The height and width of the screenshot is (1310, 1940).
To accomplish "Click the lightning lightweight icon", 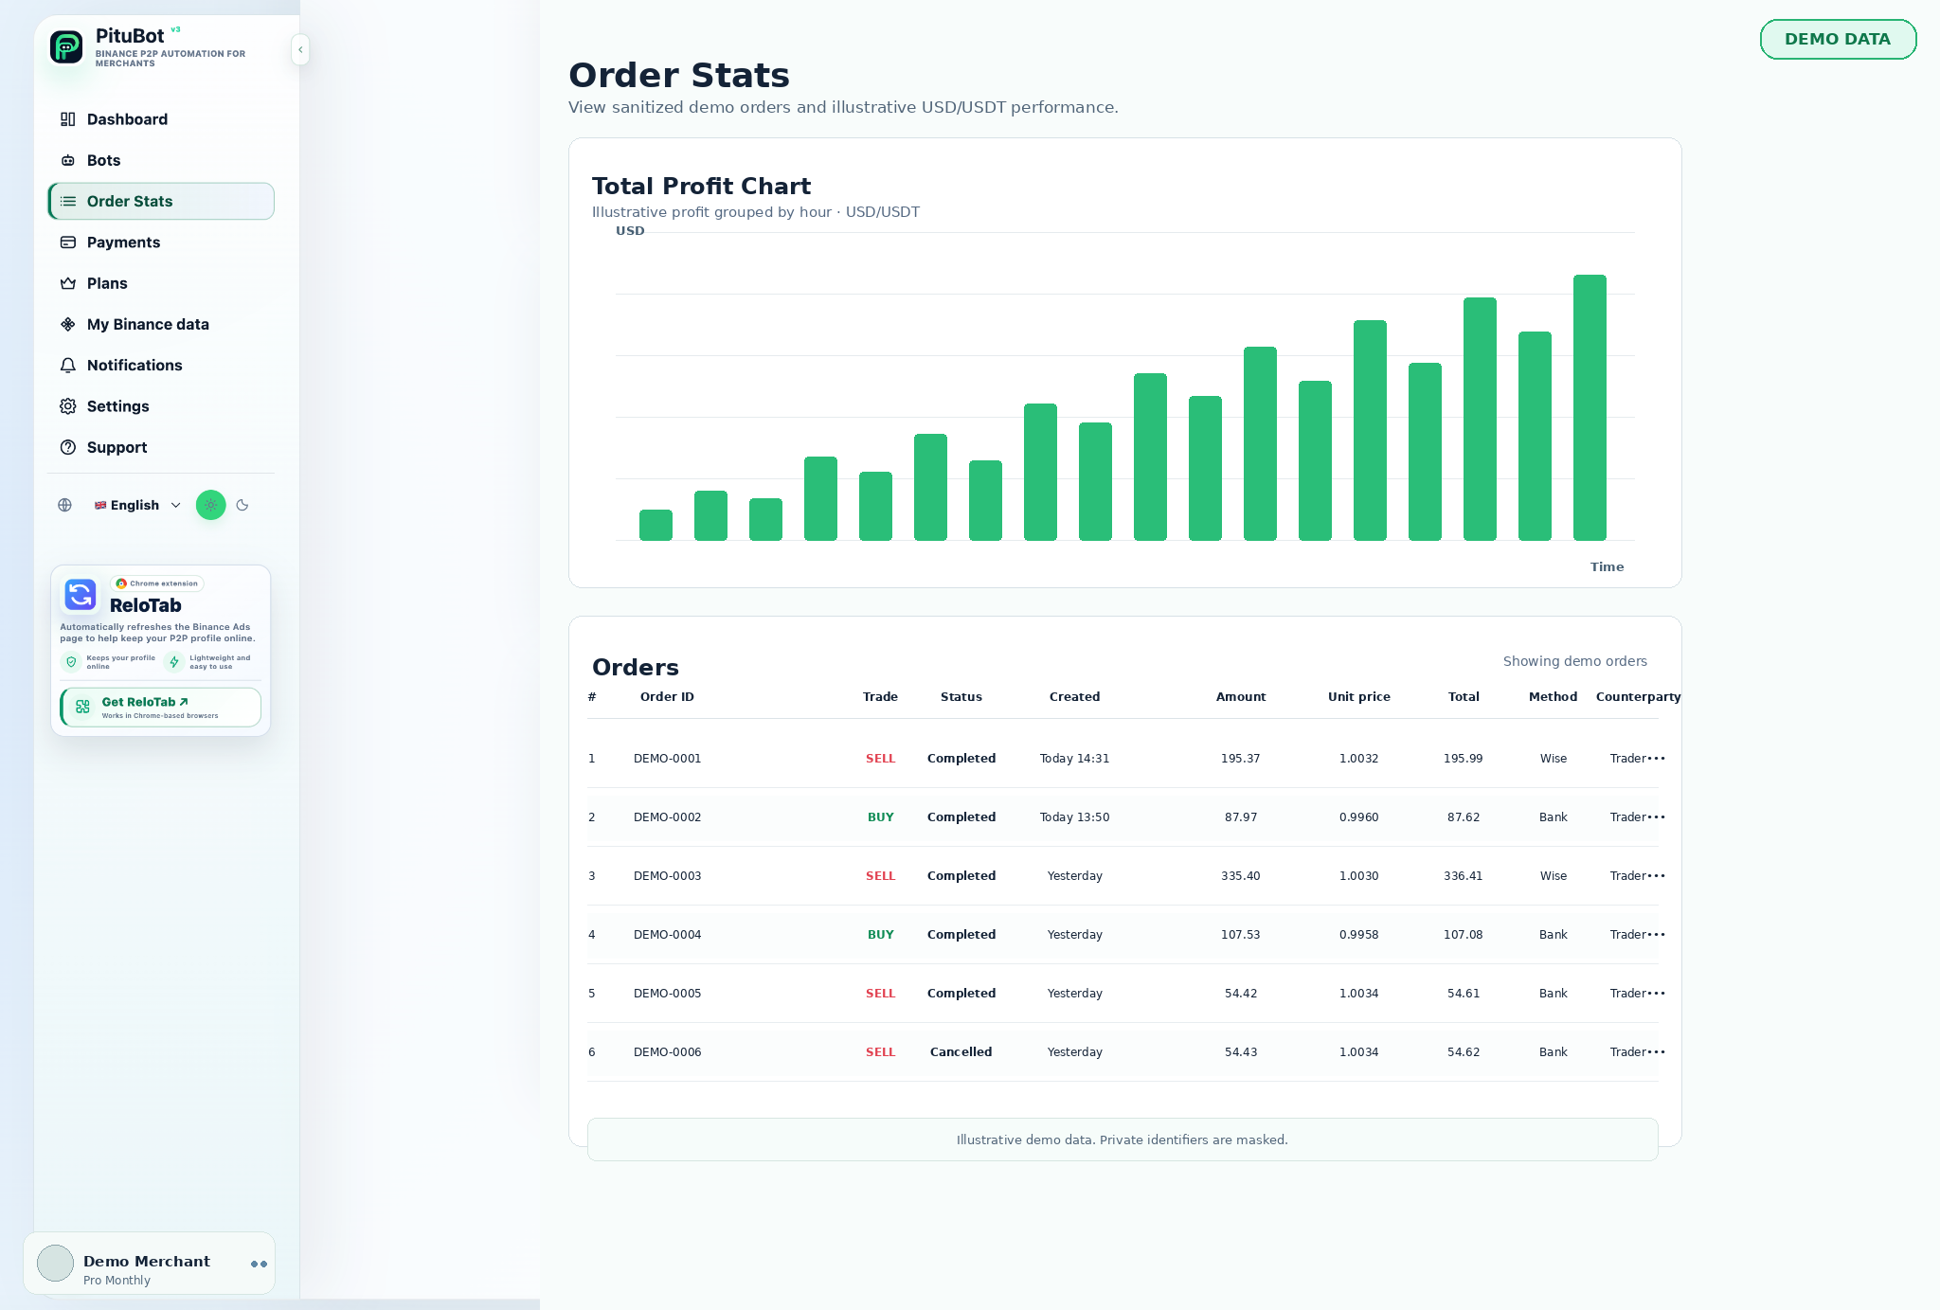I will pos(174,662).
